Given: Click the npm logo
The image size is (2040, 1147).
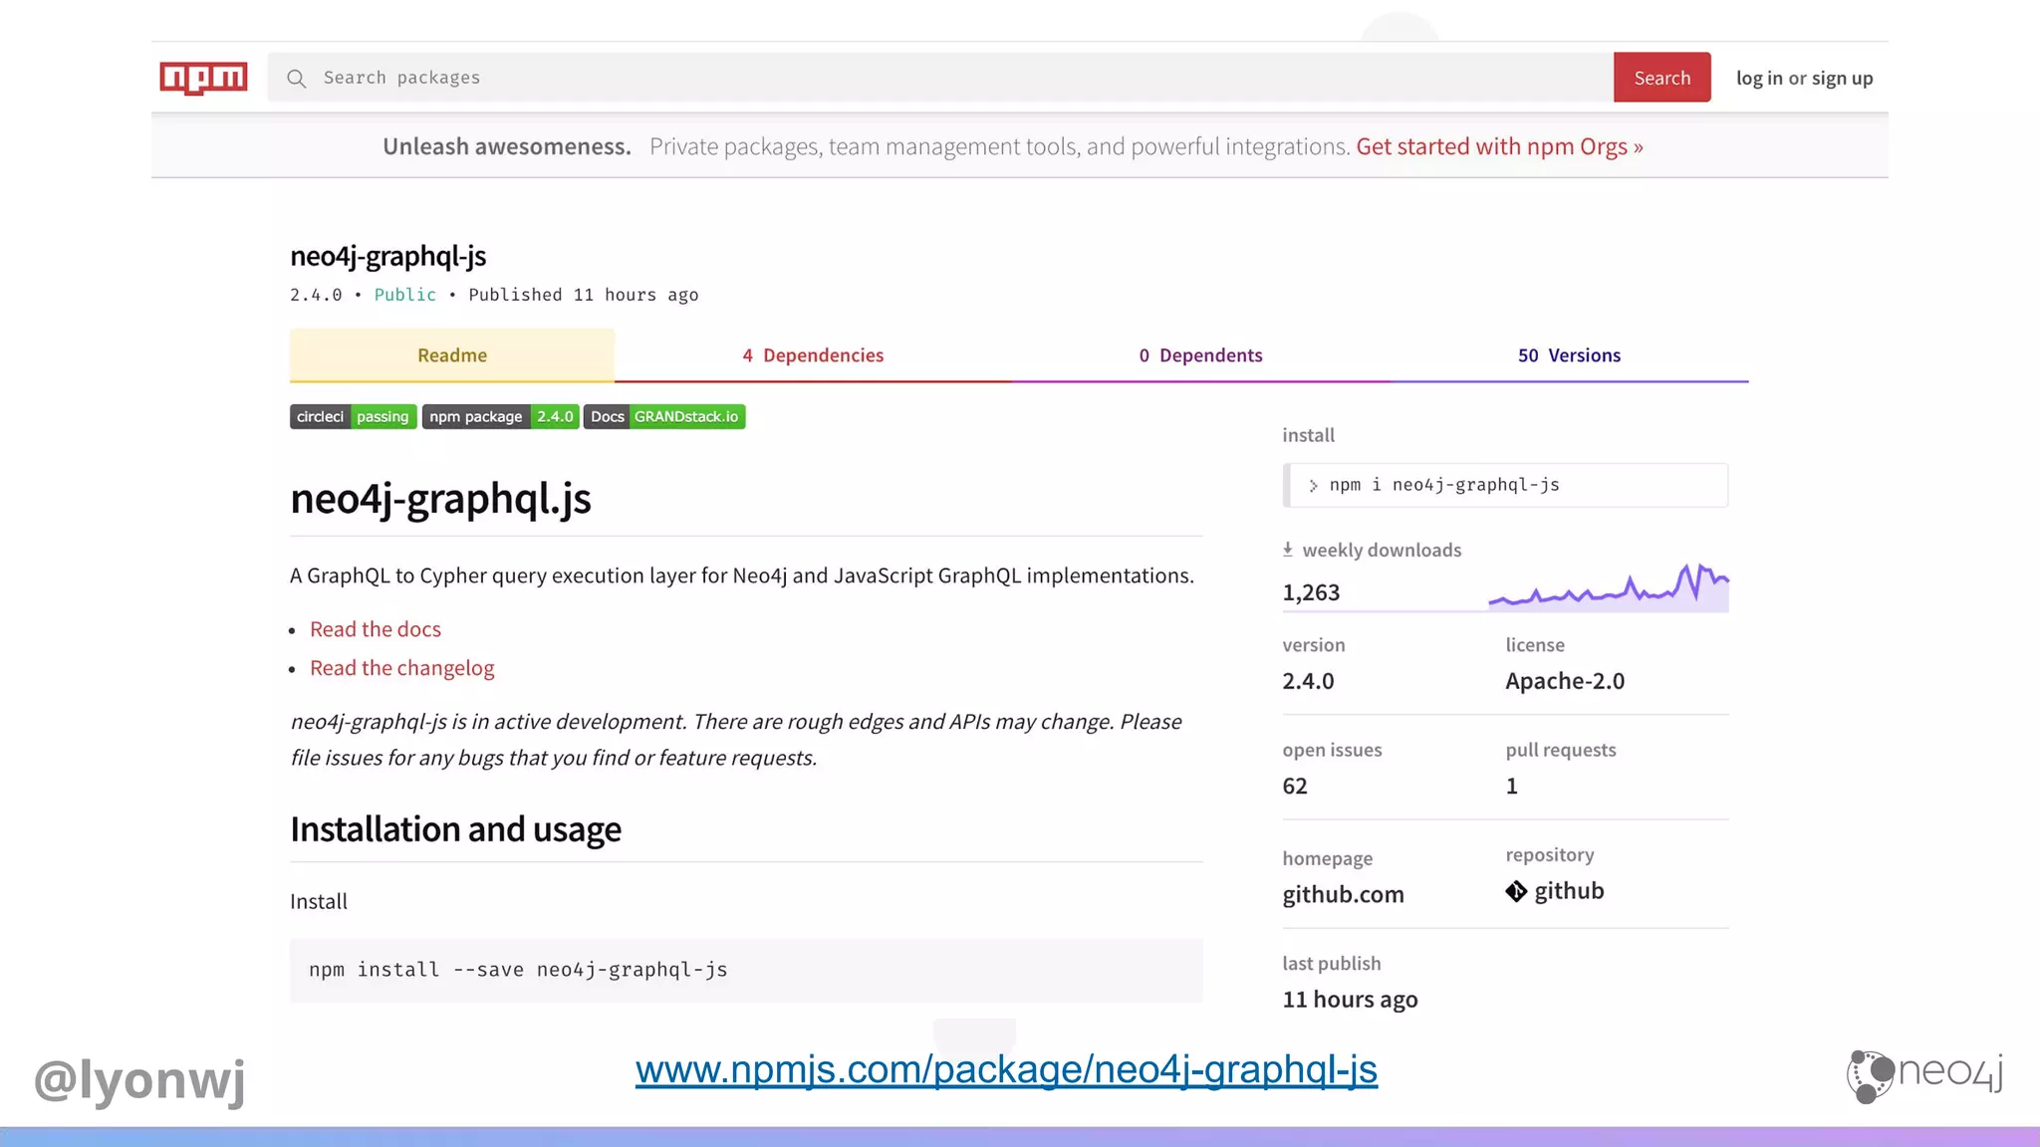Looking at the screenshot, I should (x=203, y=78).
